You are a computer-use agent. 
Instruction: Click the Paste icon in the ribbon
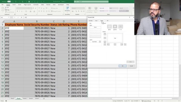pyautogui.click(x=3, y=9)
